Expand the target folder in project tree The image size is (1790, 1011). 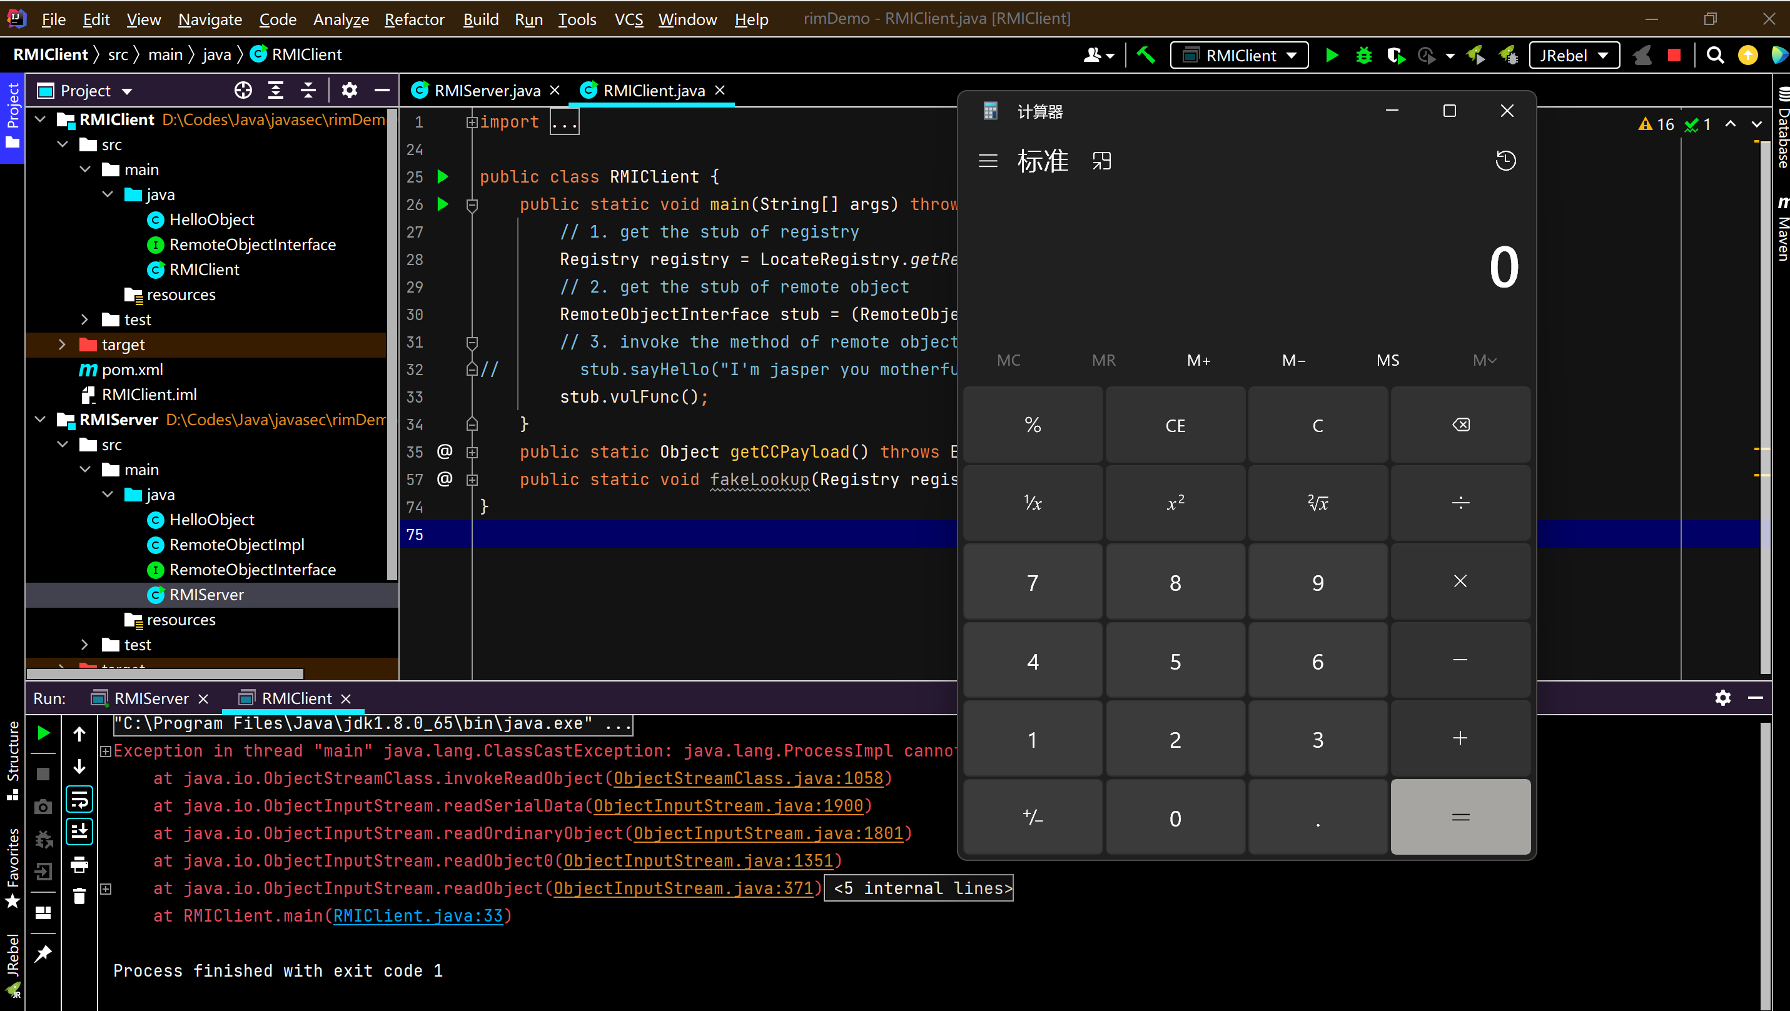[x=62, y=345]
